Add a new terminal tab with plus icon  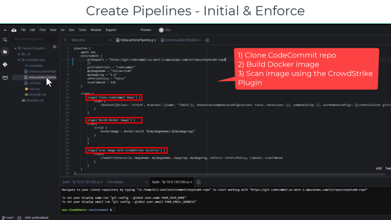click(x=199, y=182)
